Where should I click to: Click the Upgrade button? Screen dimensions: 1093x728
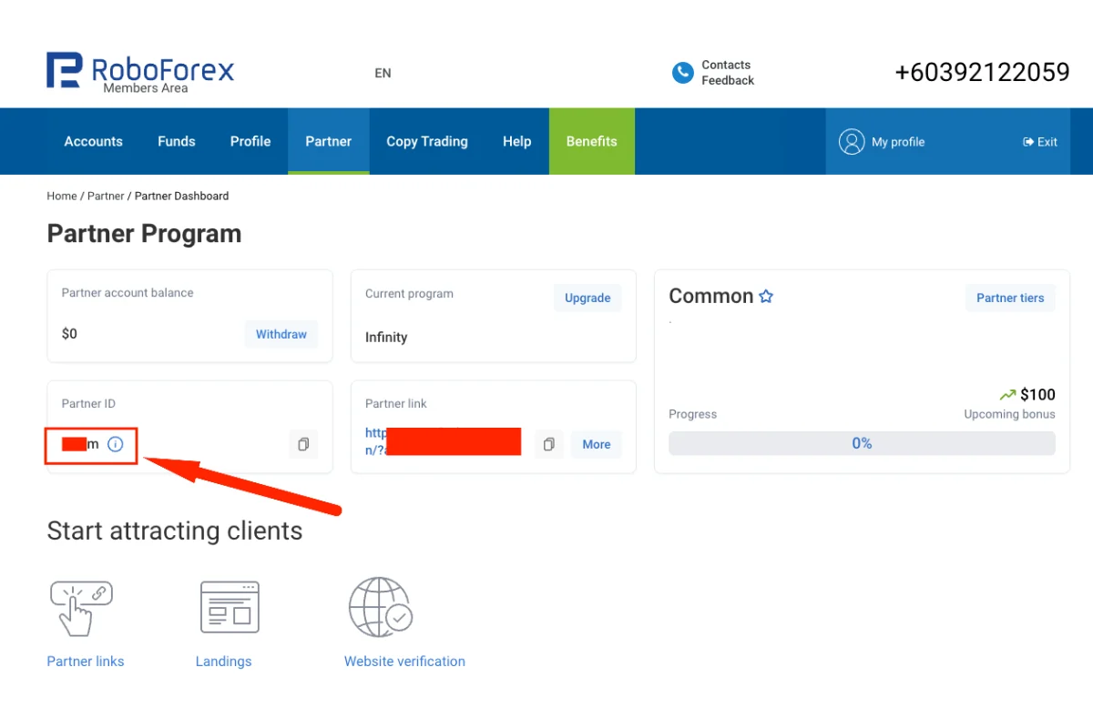tap(587, 298)
